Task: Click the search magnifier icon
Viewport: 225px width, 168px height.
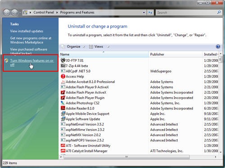Action: point(219,13)
